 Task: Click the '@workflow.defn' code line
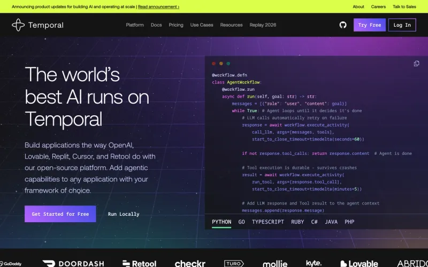tap(230, 75)
